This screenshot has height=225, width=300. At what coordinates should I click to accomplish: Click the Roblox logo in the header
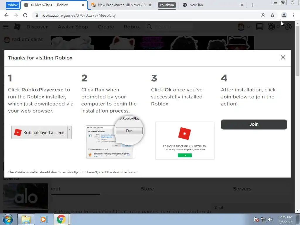pyautogui.click(x=17, y=27)
